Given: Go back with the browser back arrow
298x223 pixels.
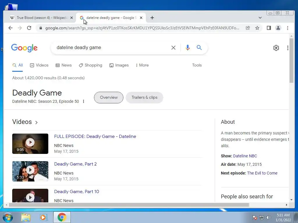Looking at the screenshot, I should 10,28.
